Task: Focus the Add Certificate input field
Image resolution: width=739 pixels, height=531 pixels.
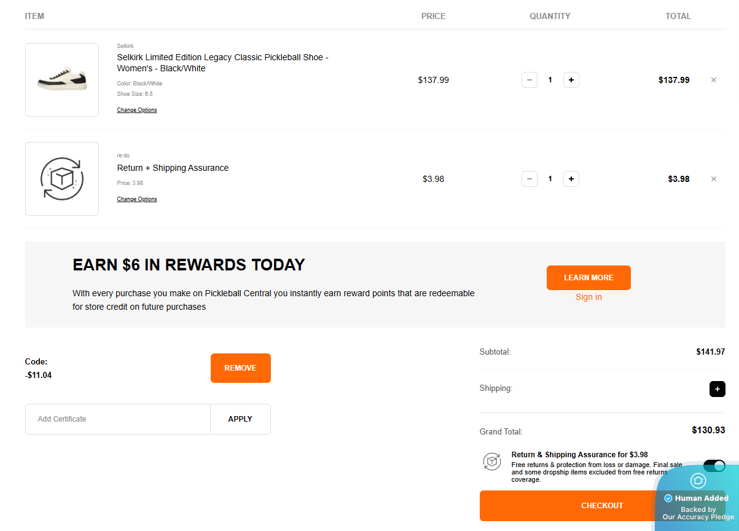Action: 118,419
